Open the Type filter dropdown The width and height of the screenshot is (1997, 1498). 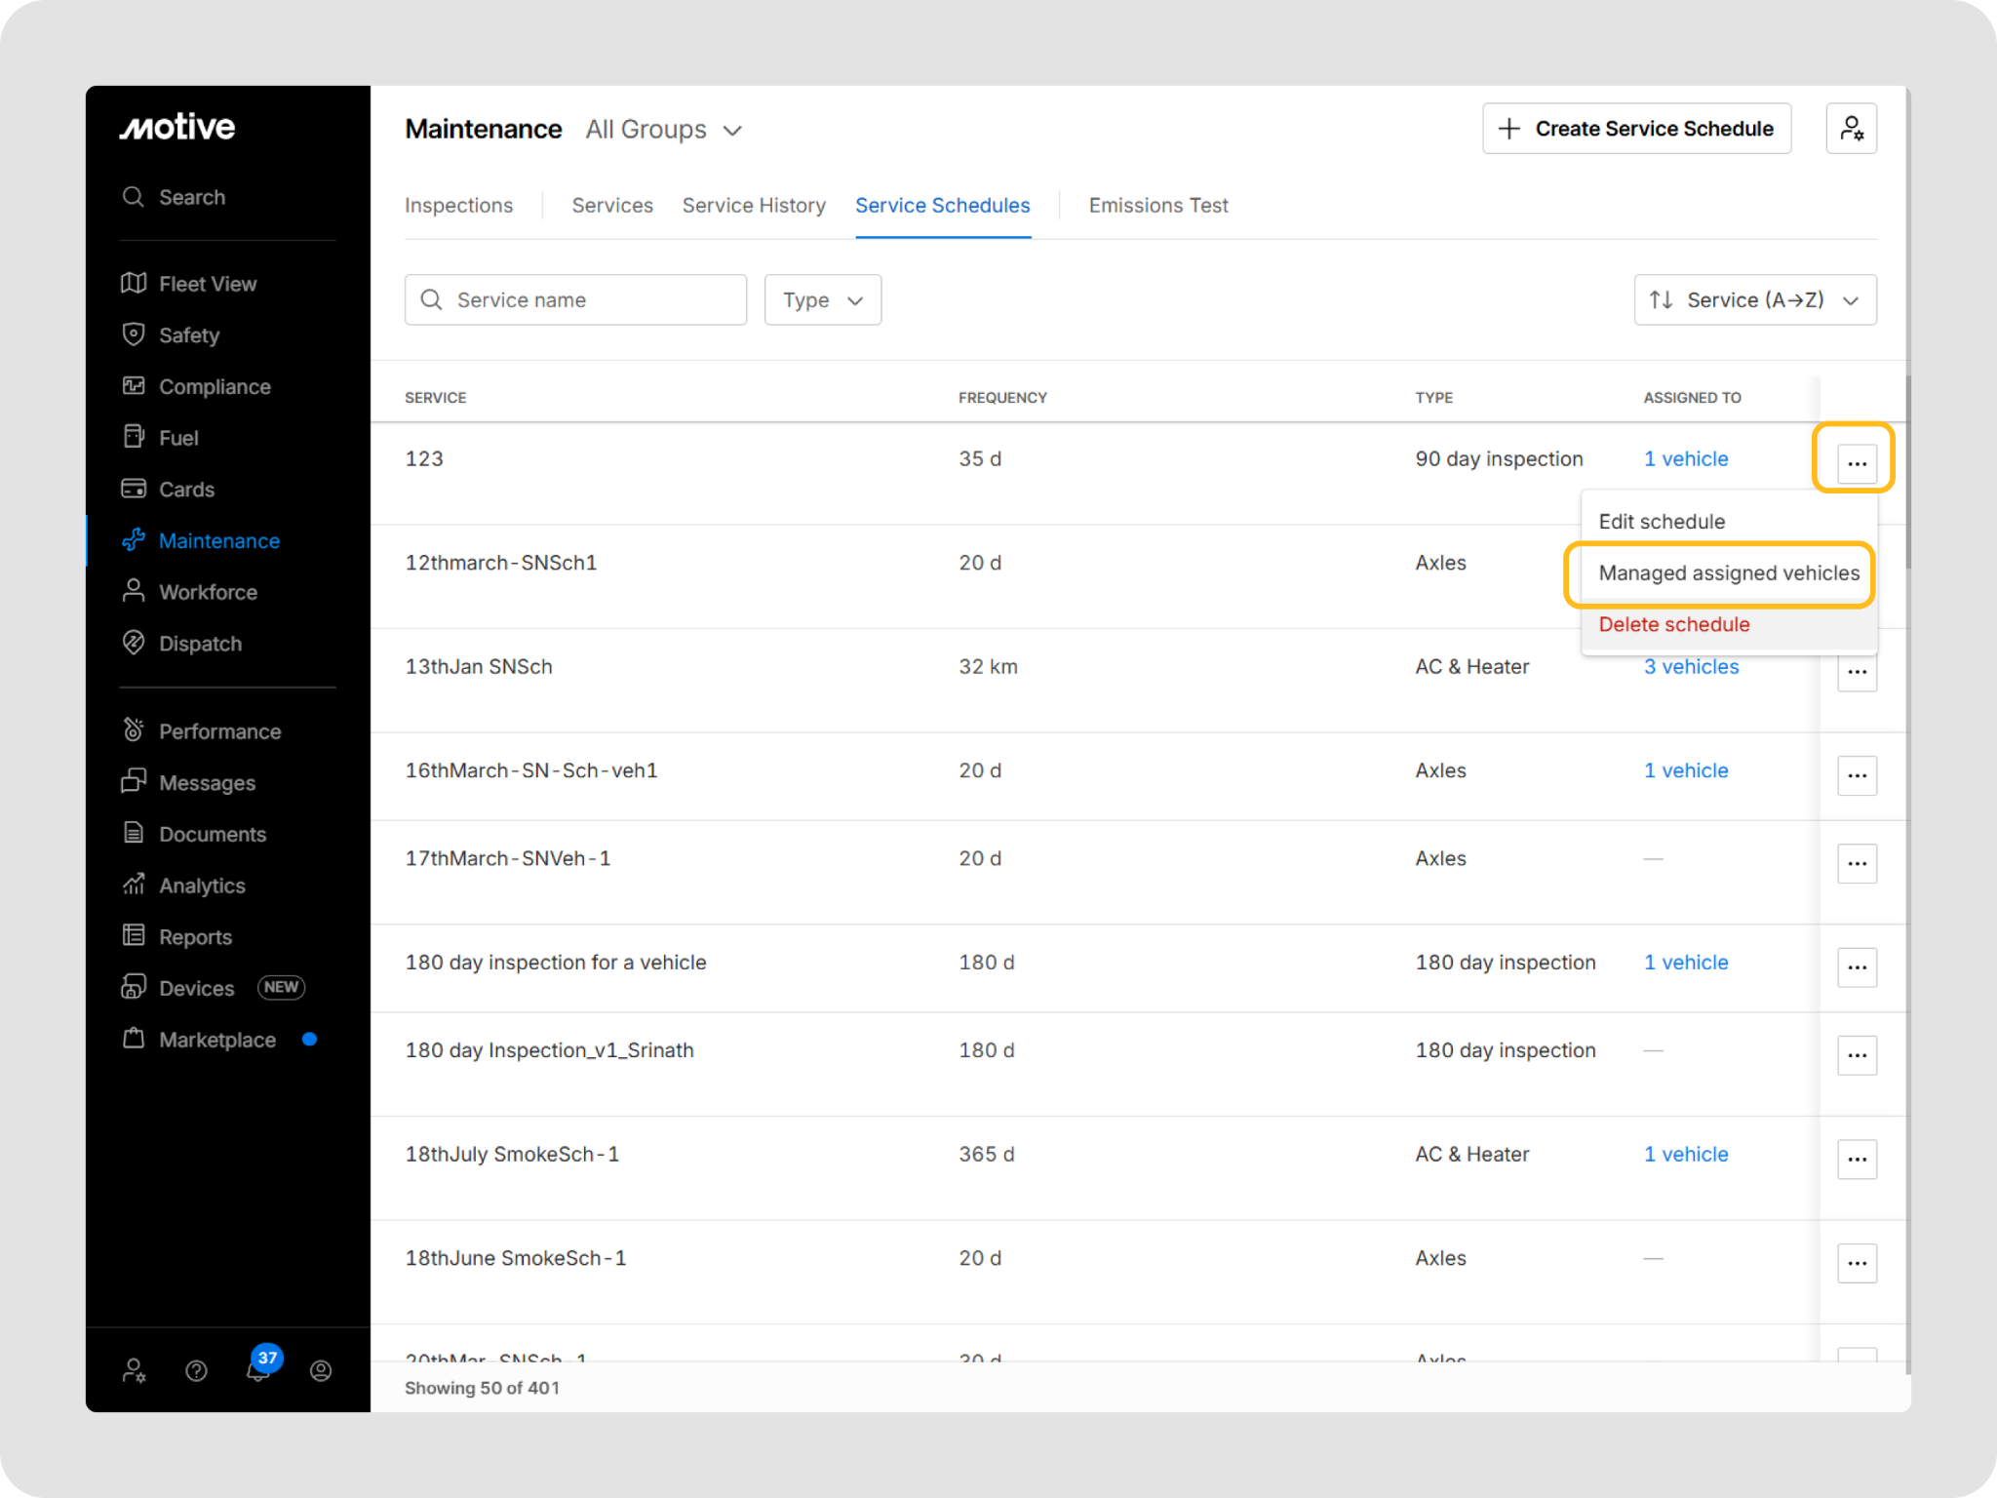pos(822,300)
